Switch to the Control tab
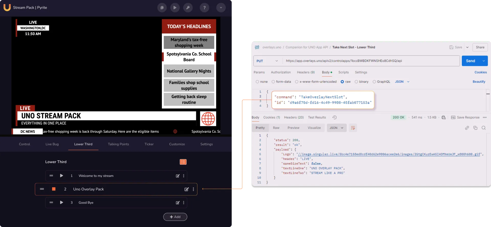The height and width of the screenshot is (227, 491). (25, 144)
